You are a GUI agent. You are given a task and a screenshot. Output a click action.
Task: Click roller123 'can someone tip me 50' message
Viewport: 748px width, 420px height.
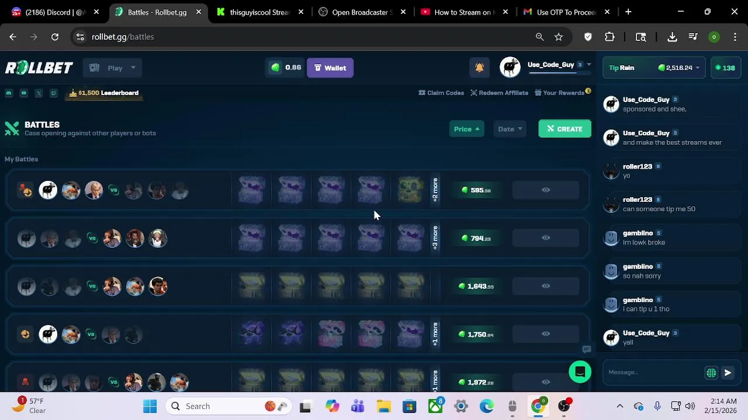pyautogui.click(x=659, y=209)
